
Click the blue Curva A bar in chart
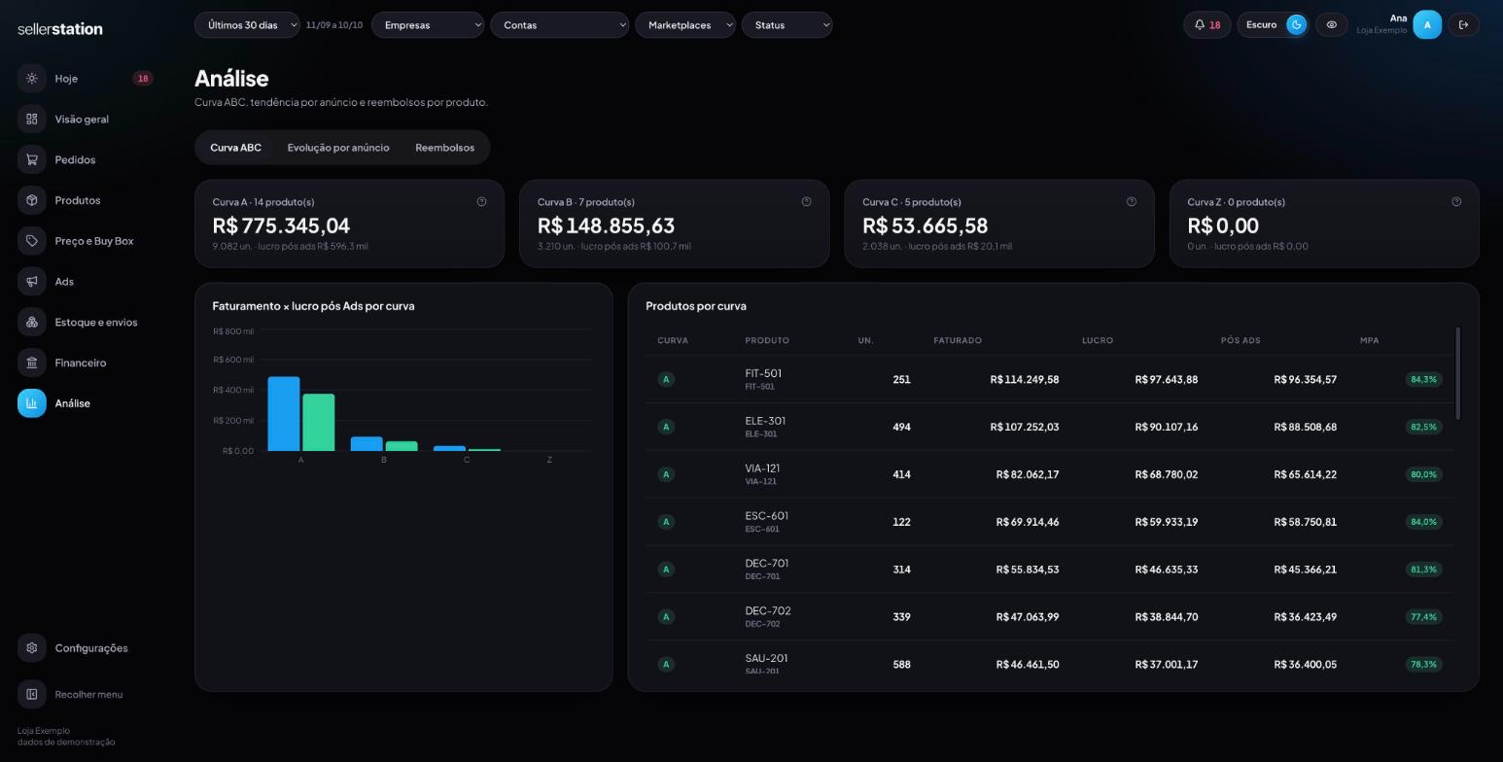[284, 414]
